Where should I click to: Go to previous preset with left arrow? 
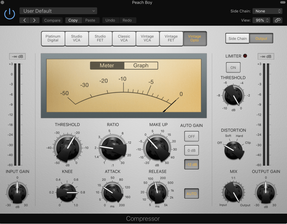click(24, 20)
